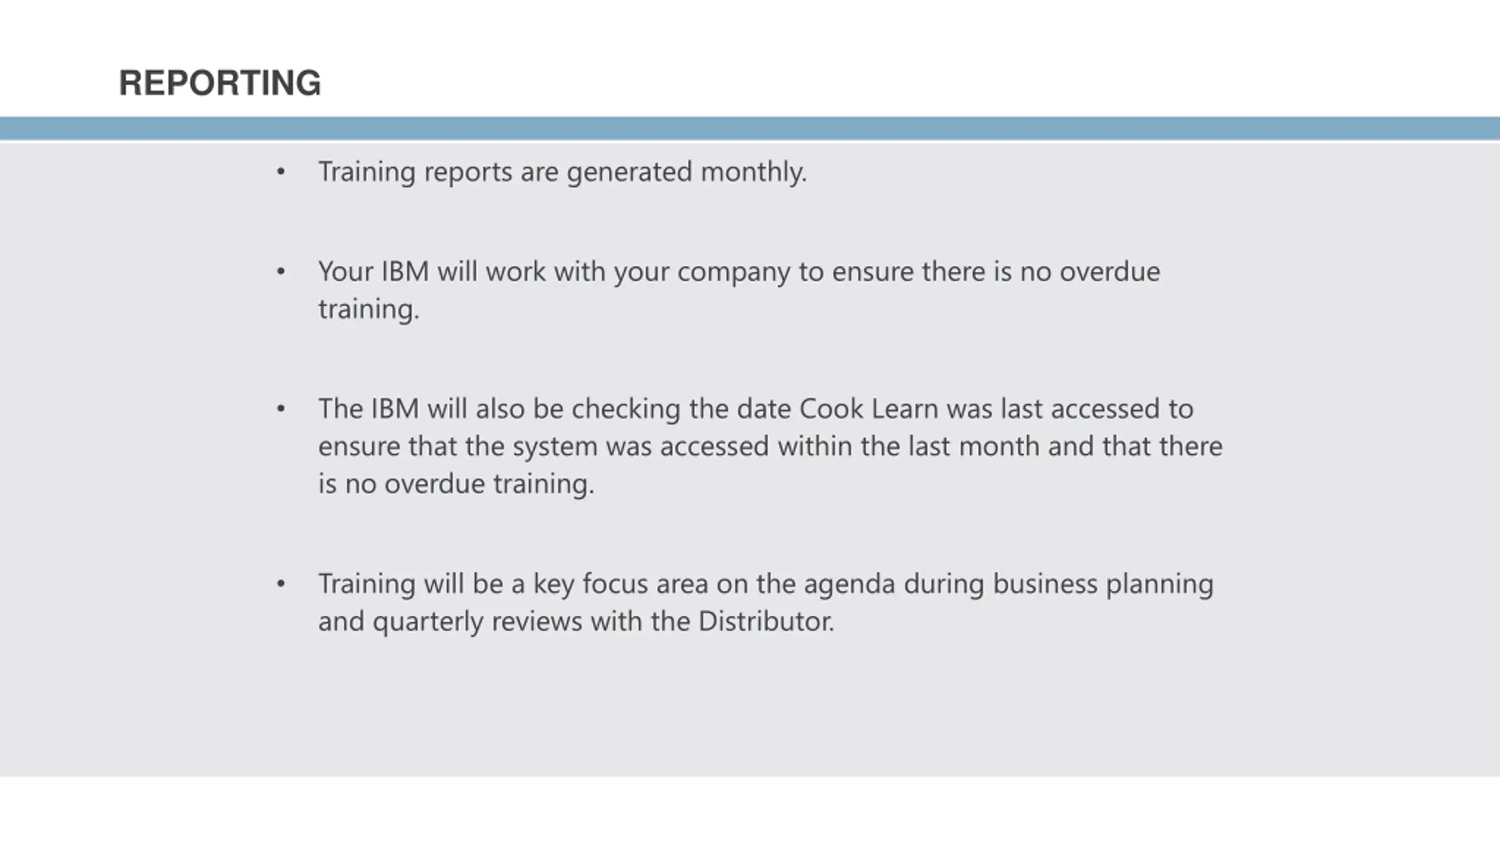Click the word 'Distributor.' in the last bullet
This screenshot has width=1500, height=843.
coord(766,621)
